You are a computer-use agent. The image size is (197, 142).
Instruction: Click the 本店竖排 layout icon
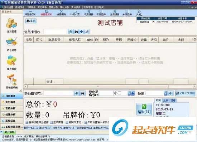[101, 13]
